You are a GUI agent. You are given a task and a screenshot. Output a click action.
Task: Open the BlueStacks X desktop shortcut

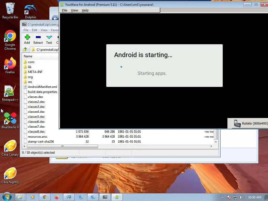[10, 120]
